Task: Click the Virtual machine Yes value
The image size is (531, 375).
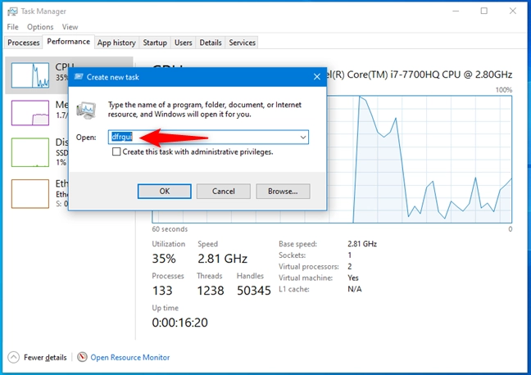Action: point(353,278)
